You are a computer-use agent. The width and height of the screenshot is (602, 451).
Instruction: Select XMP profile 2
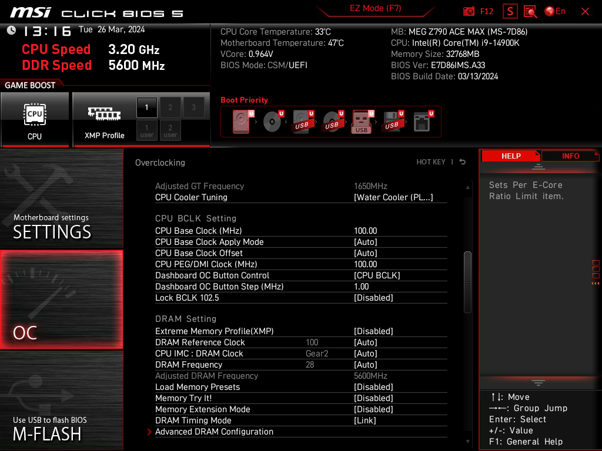click(x=170, y=107)
